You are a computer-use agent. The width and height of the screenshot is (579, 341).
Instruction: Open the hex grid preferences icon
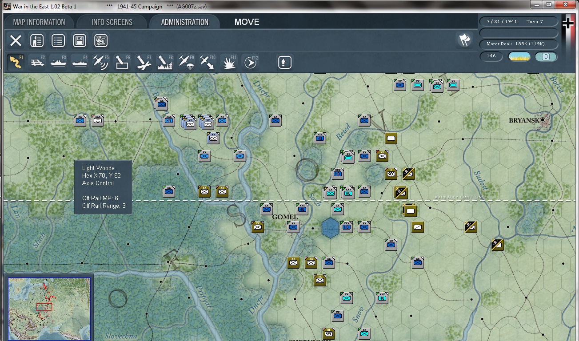(101, 41)
